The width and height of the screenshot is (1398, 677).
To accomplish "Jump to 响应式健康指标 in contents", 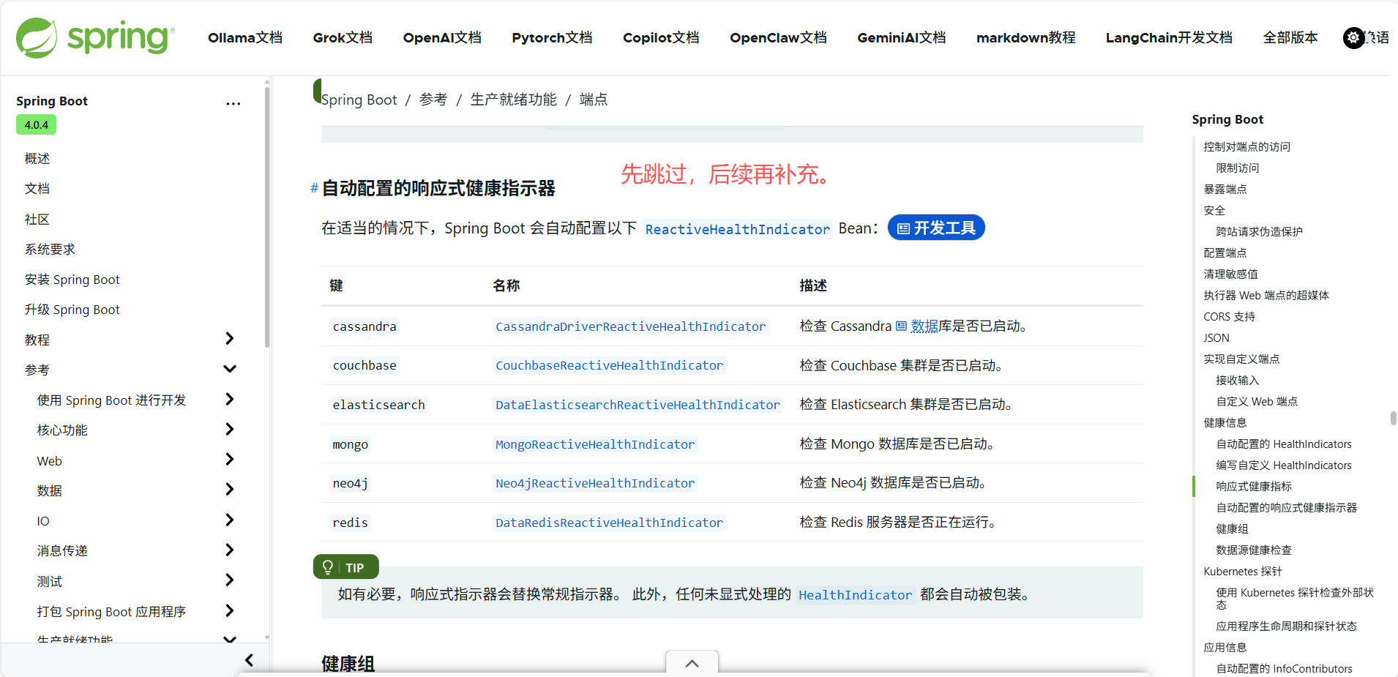I will (x=1254, y=486).
